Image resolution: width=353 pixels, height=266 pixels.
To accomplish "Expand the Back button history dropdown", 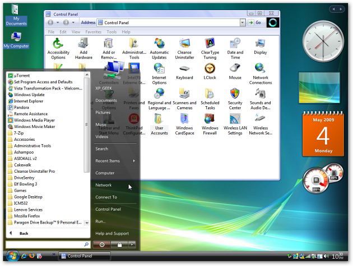I will pyautogui.click(x=58, y=22).
